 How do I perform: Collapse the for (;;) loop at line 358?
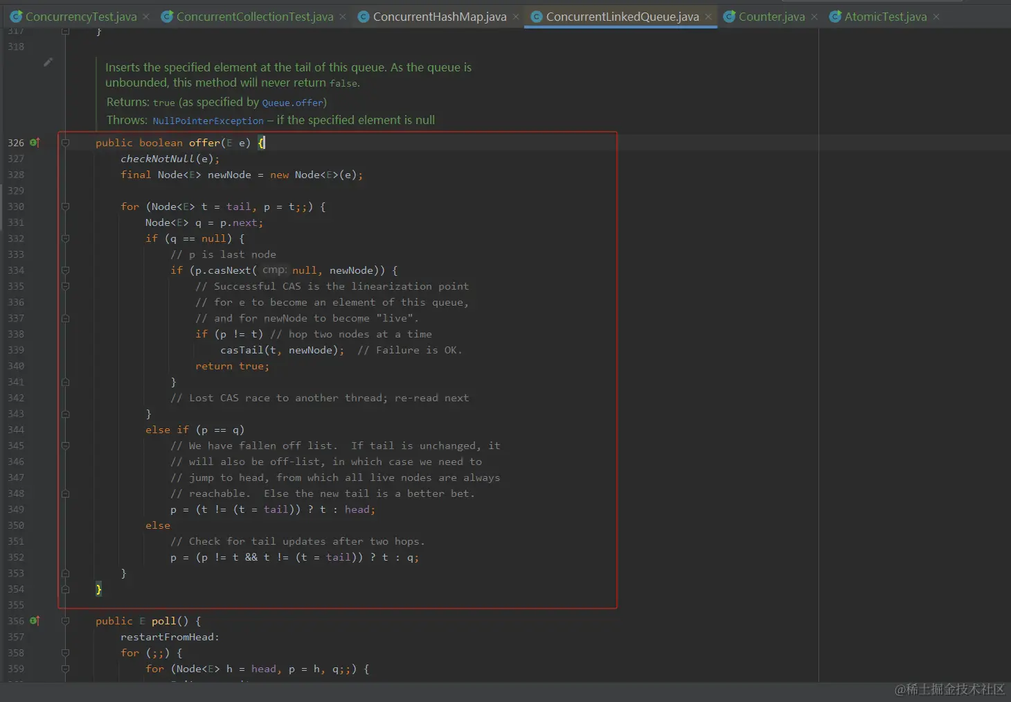[x=65, y=653]
